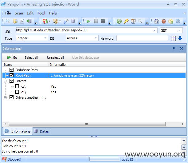Open the Scan menu
Screen dimensions: 188x163
19,13
